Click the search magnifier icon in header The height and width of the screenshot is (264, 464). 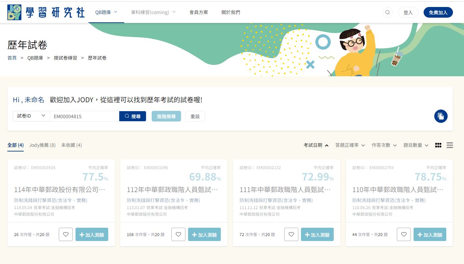(x=388, y=12)
